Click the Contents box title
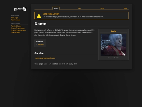The height and width of the screenshot is (107, 142). (39, 42)
